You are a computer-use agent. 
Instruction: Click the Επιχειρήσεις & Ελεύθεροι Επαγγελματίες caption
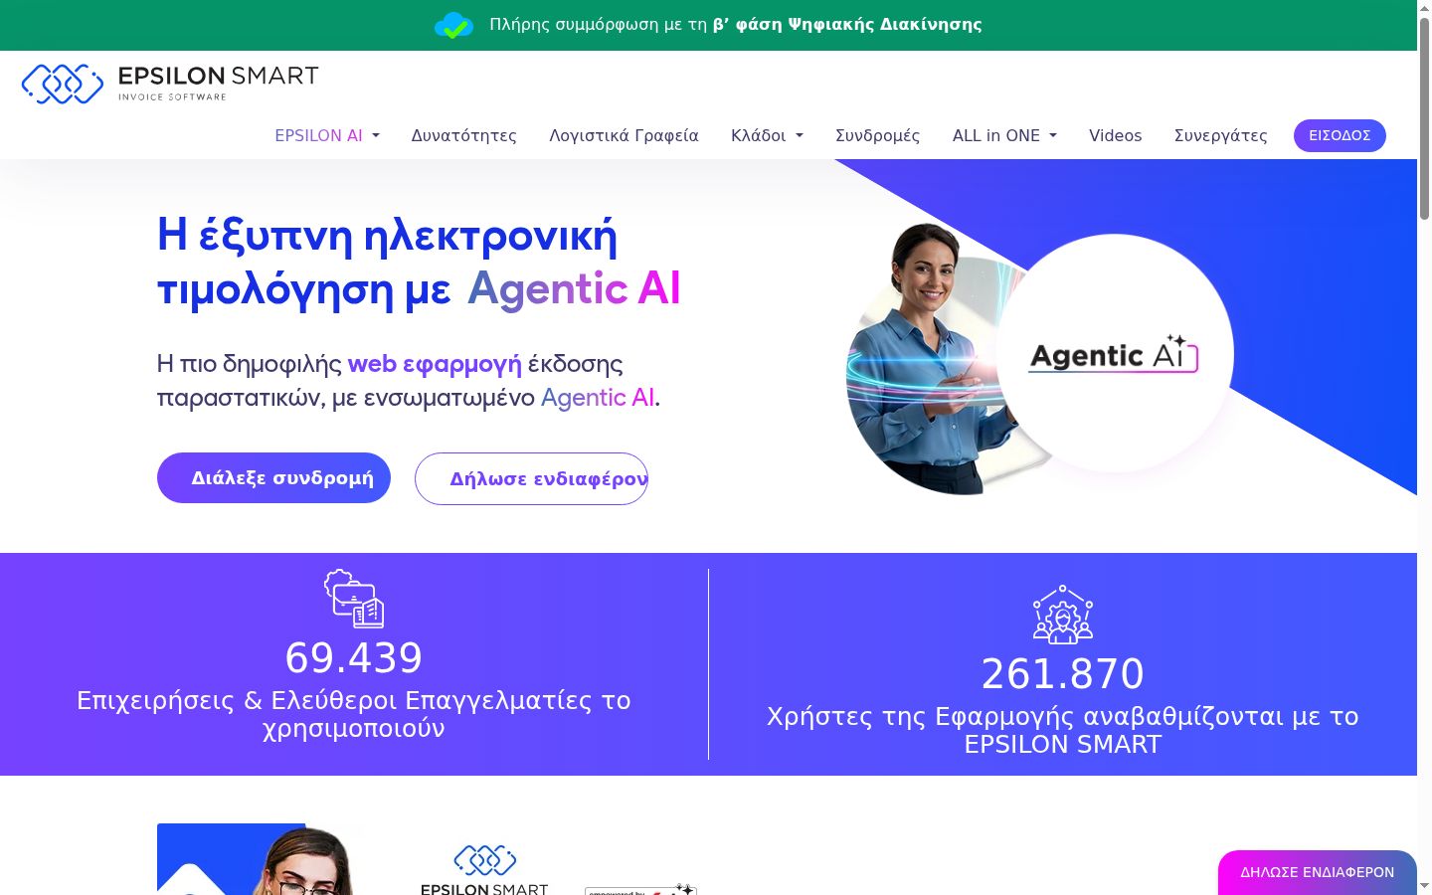tap(354, 714)
